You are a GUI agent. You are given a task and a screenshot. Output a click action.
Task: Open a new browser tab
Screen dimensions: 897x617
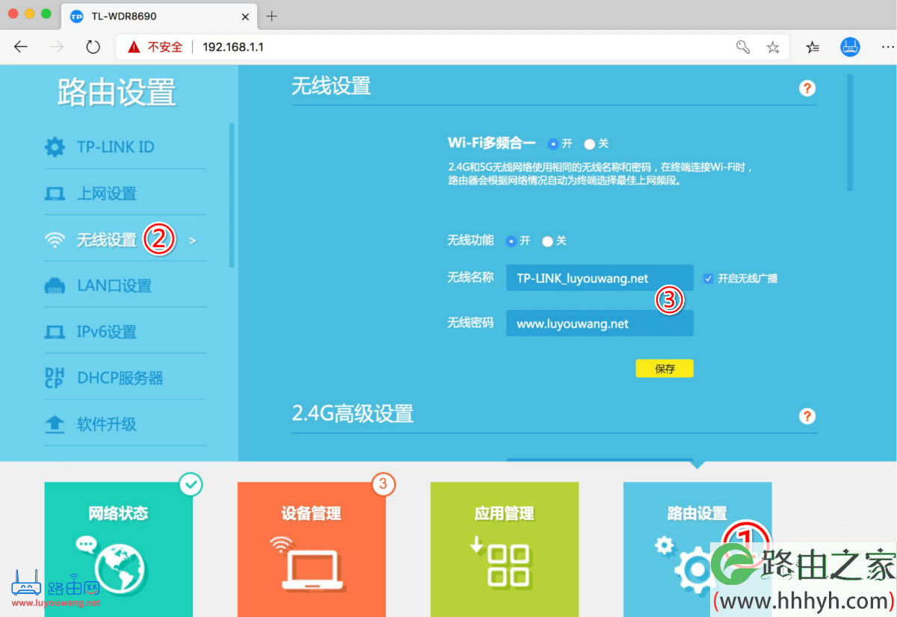[272, 16]
